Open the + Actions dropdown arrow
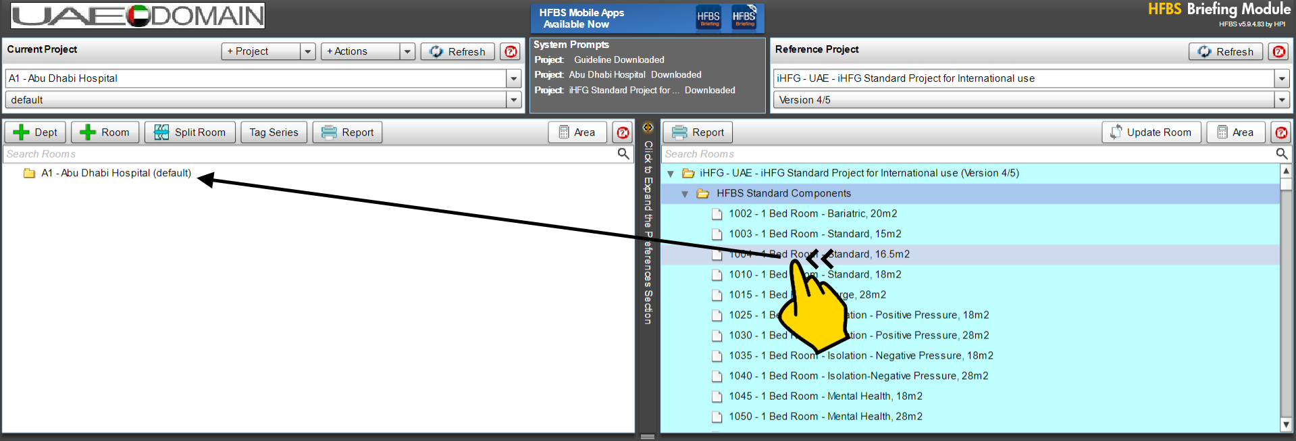1296x441 pixels. point(407,51)
